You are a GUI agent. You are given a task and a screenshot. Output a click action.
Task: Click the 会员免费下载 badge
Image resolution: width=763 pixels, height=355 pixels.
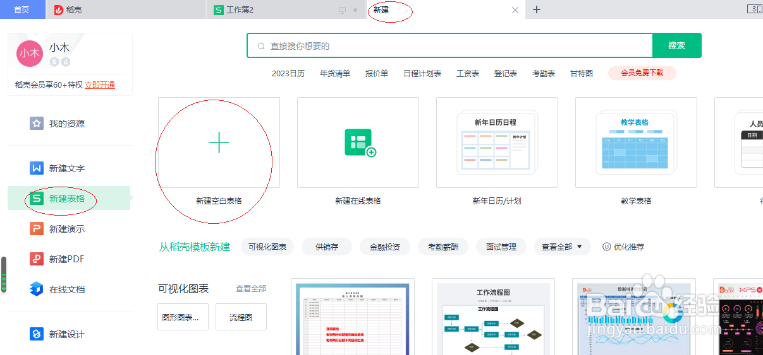point(642,73)
